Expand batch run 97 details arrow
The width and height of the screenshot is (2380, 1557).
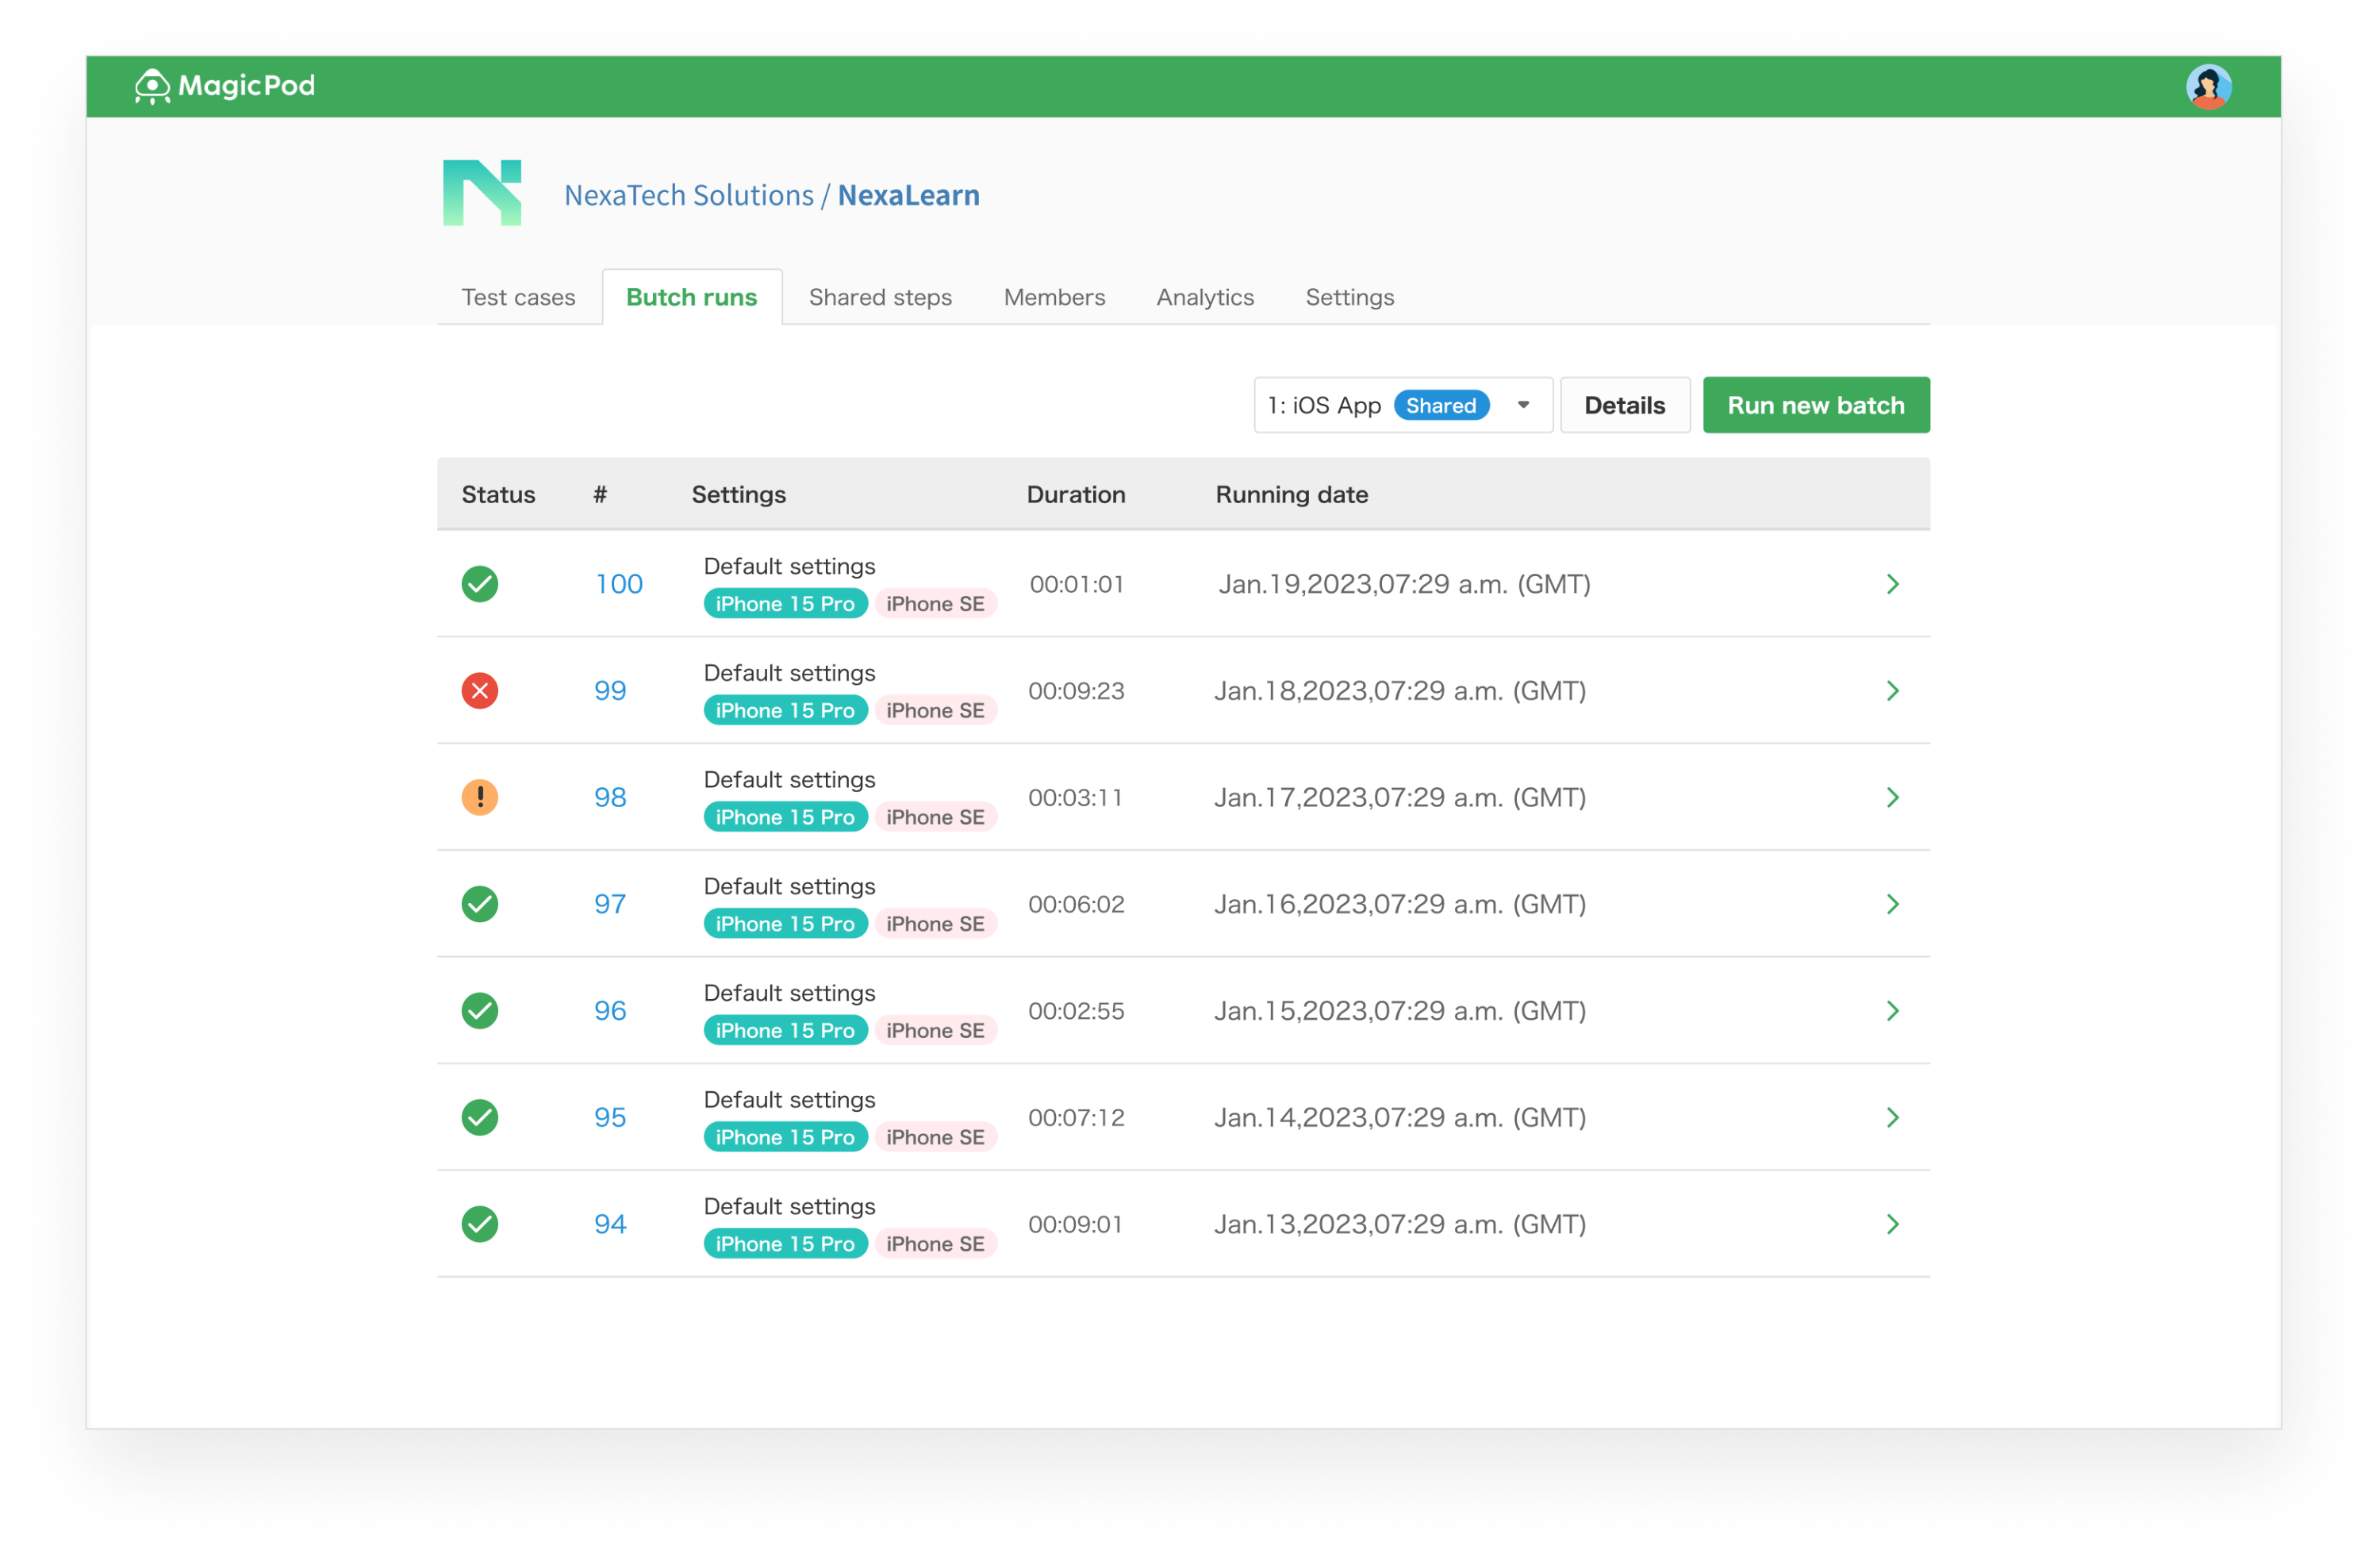pos(1892,904)
